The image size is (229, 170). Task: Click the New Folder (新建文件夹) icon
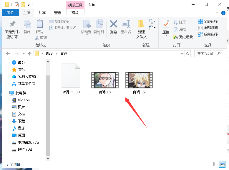pyautogui.click(x=141, y=24)
